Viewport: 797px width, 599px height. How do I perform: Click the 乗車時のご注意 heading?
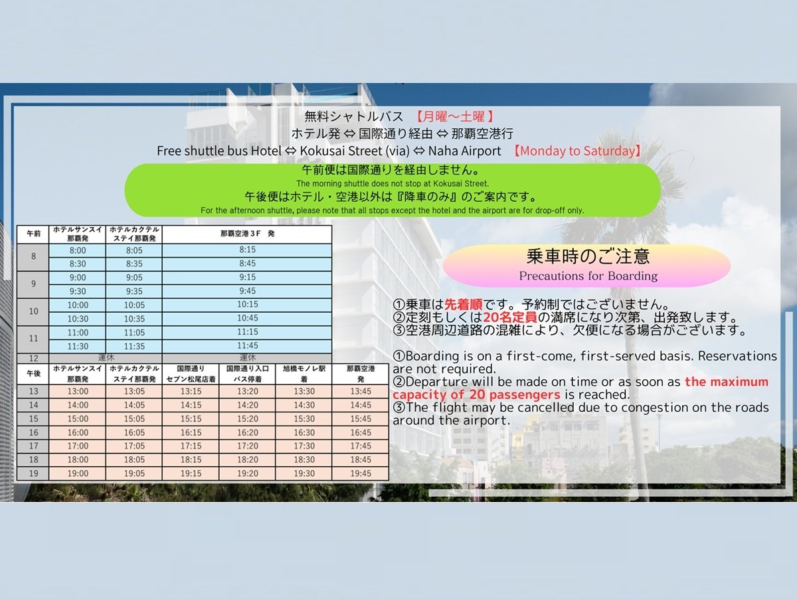pyautogui.click(x=588, y=256)
